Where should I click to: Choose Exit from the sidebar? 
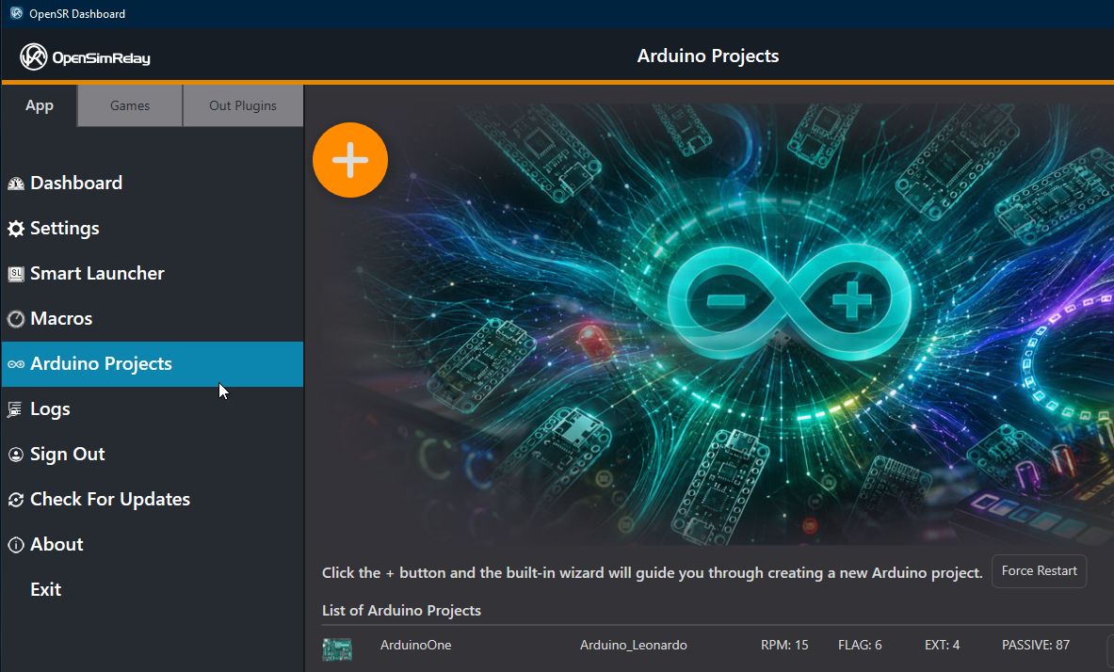click(45, 589)
